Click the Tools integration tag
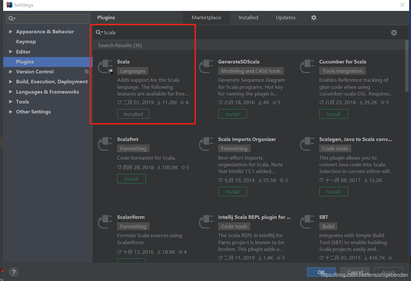Viewport: 411px width, 281px height. (342, 71)
